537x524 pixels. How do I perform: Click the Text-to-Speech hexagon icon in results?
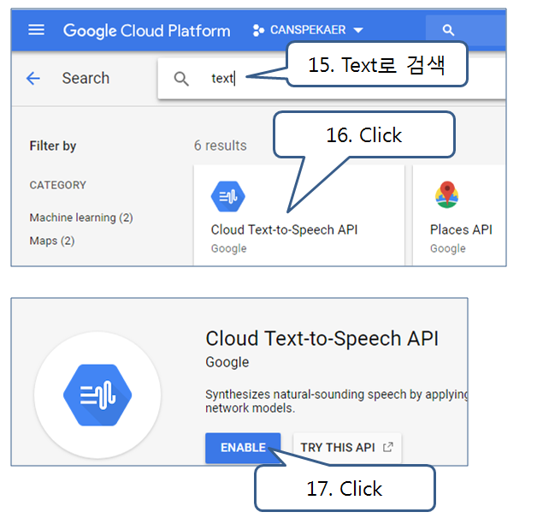pos(228,197)
